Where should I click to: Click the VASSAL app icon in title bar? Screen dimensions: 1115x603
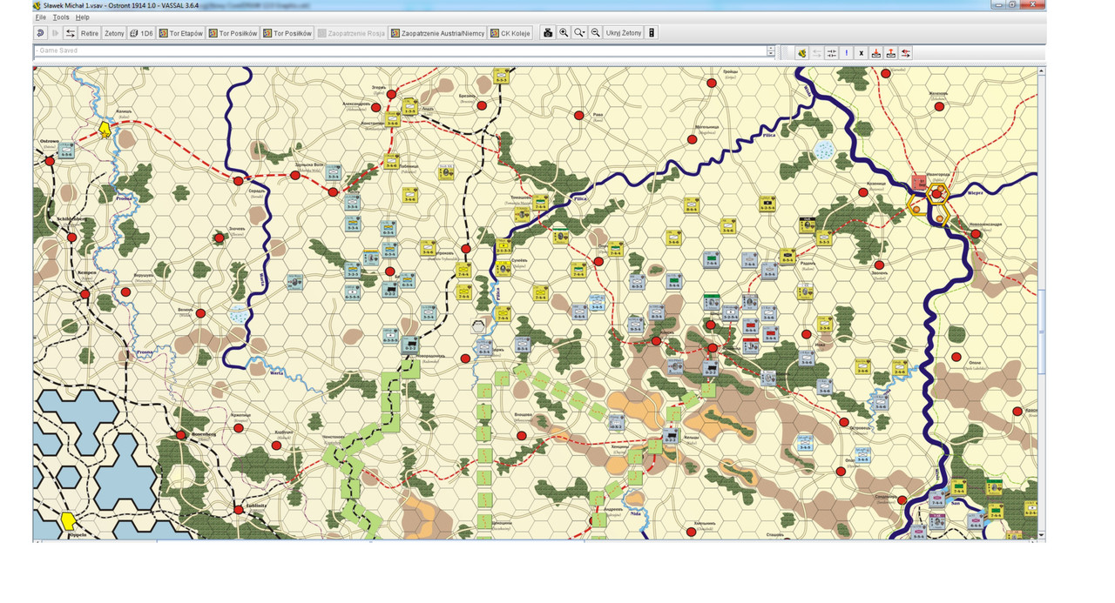coord(37,5)
